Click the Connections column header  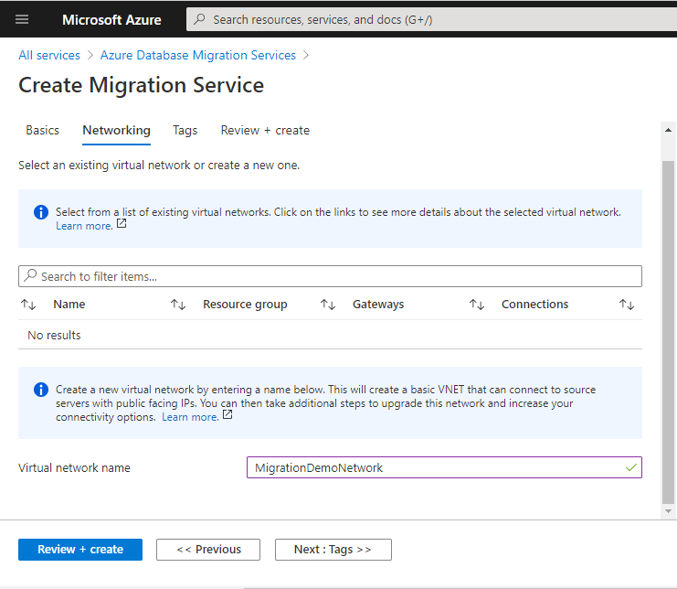535,305
